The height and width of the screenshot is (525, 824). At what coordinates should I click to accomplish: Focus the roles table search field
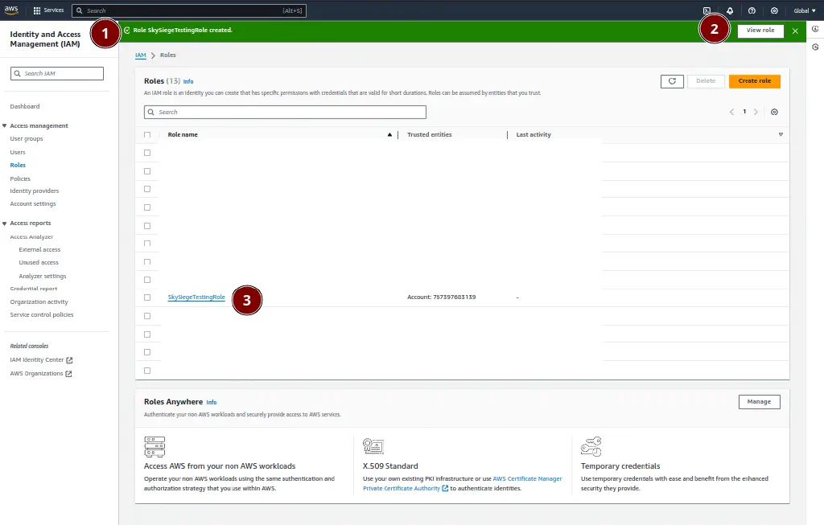(x=285, y=112)
